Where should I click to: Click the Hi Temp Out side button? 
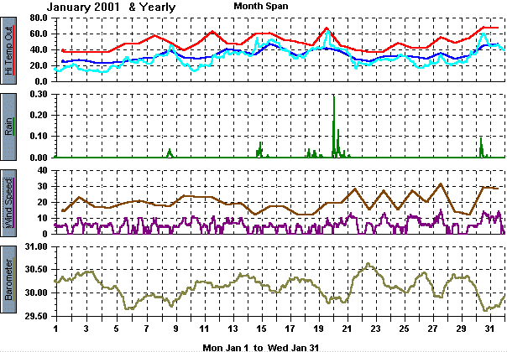click(x=9, y=49)
